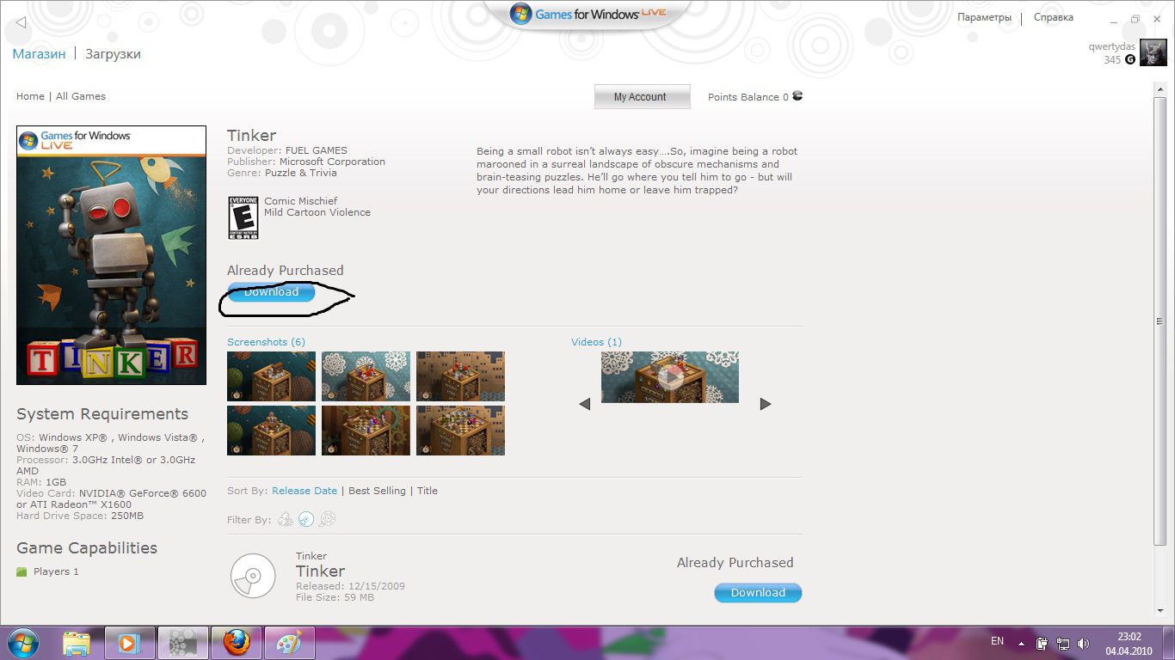Play the Tinker video thumbnail

670,376
